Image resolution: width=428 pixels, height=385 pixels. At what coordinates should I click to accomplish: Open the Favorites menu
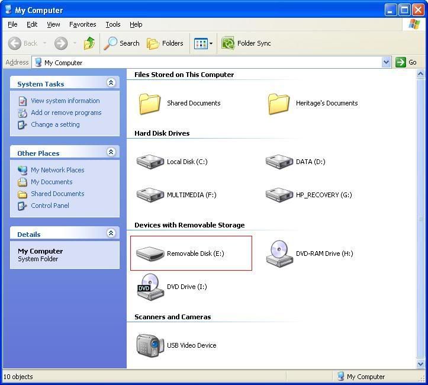tap(83, 24)
